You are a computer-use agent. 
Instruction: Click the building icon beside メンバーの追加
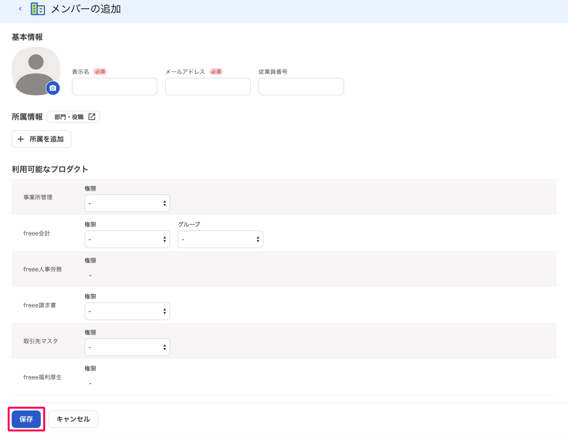coord(38,9)
